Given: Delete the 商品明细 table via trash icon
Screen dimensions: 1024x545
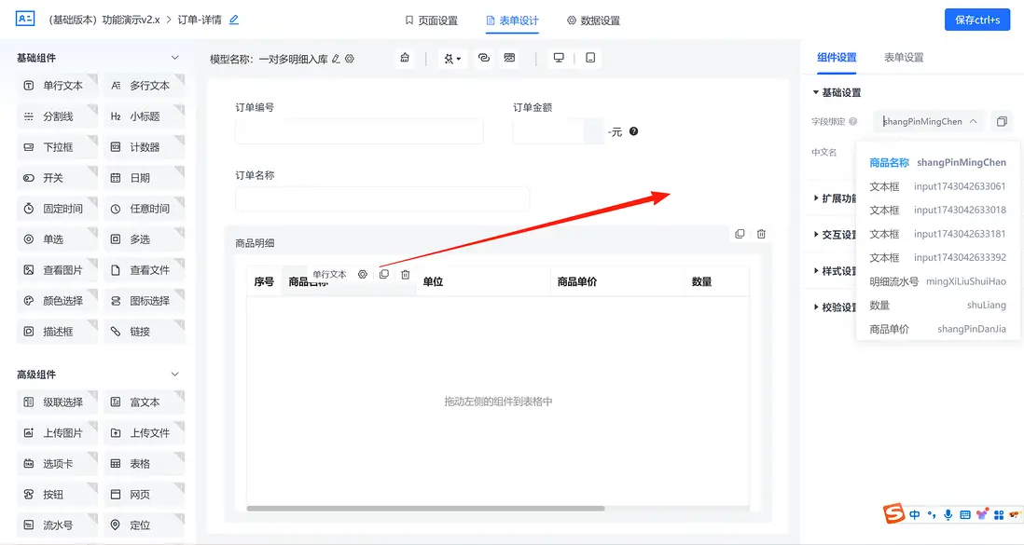Looking at the screenshot, I should pos(761,234).
